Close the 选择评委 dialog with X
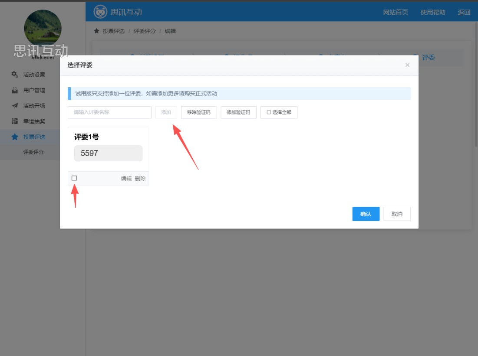 pos(407,65)
